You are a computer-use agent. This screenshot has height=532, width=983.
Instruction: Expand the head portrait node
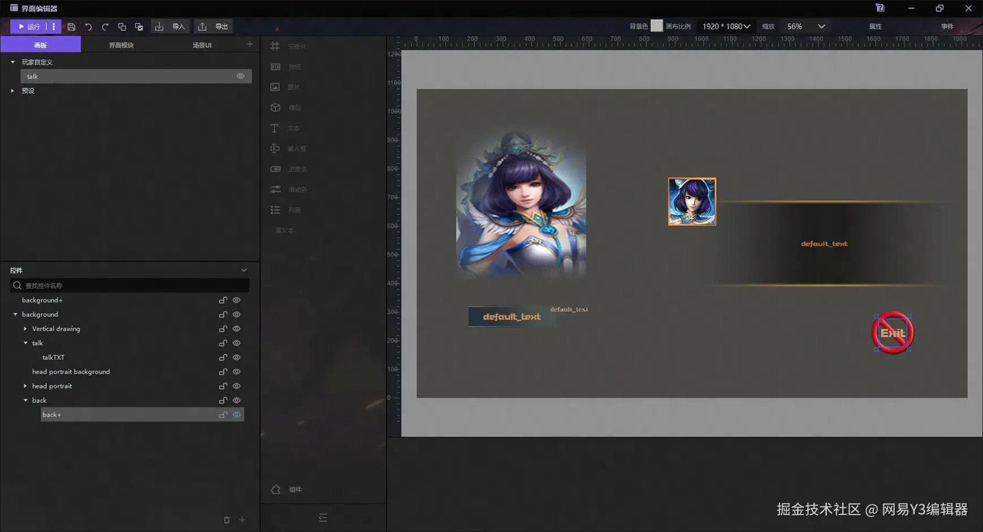point(25,386)
